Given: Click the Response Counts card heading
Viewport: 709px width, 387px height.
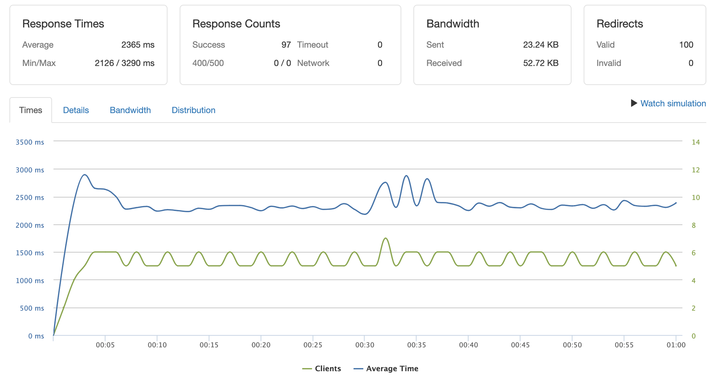Looking at the screenshot, I should [x=236, y=24].
